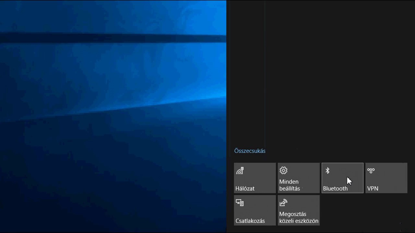The image size is (415, 233).
Task: Open the Hálózat network tile
Action: pyautogui.click(x=255, y=178)
